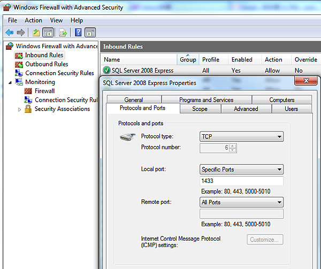Open the Help toolbar icon
321x269 pixels.
(x=78, y=32)
